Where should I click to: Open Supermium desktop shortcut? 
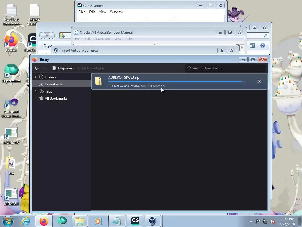pos(12,74)
